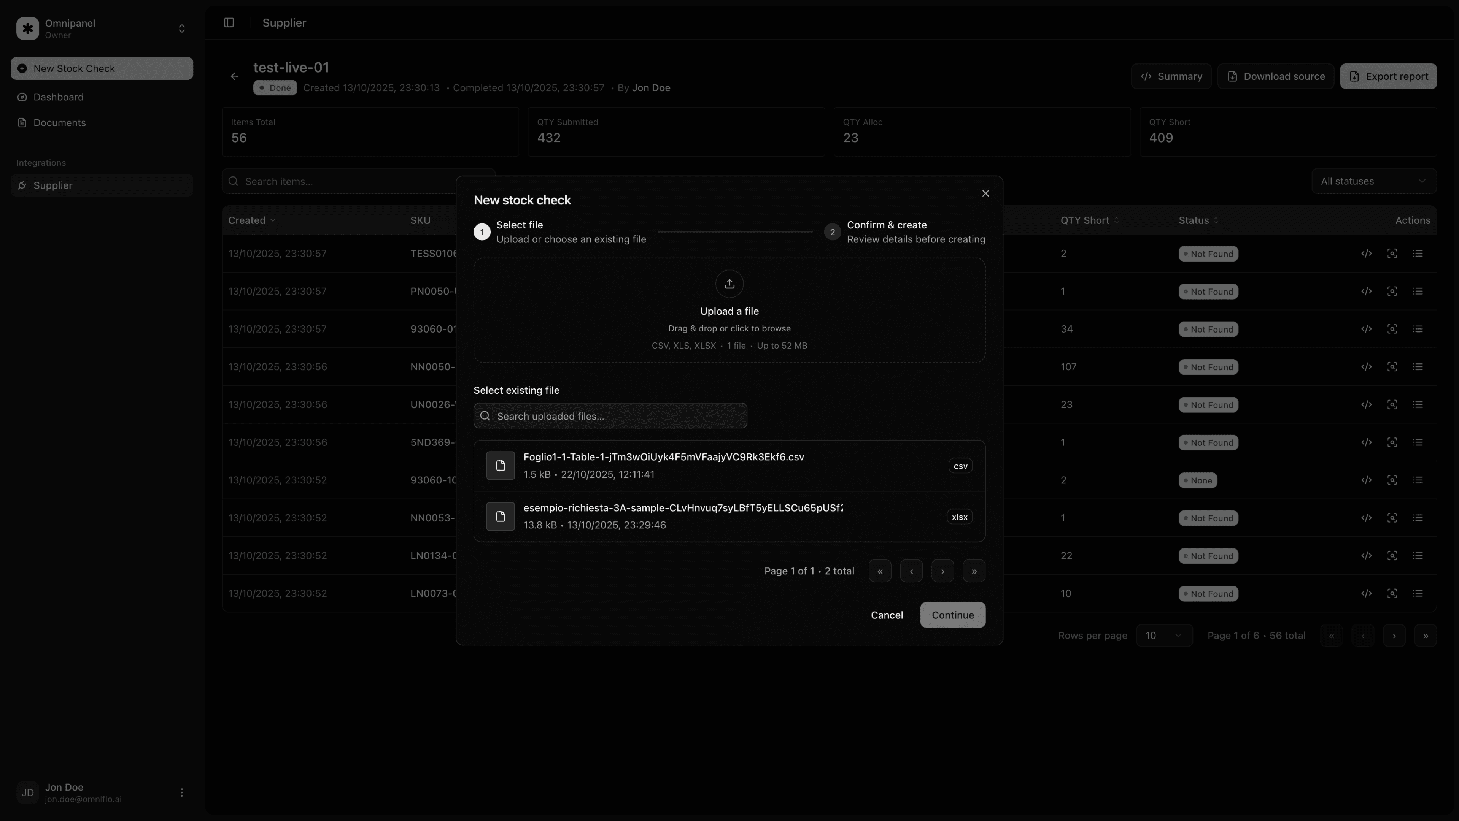1459x821 pixels.
Task: Click Cancel in the dialog
Action: point(886,615)
